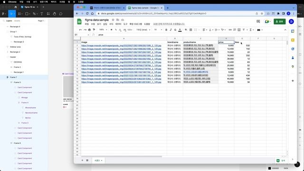Open the last edit history link

click(x=169, y=24)
